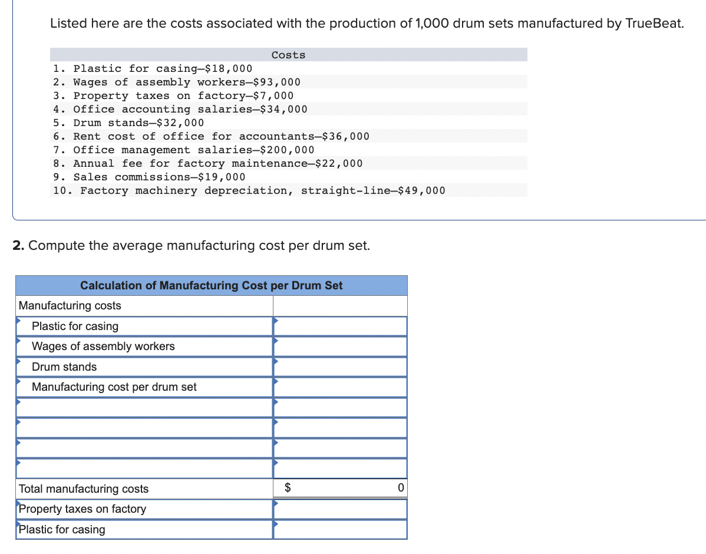
Task: Select the Calculation of Manufacturing Cost table title
Action: (x=212, y=285)
